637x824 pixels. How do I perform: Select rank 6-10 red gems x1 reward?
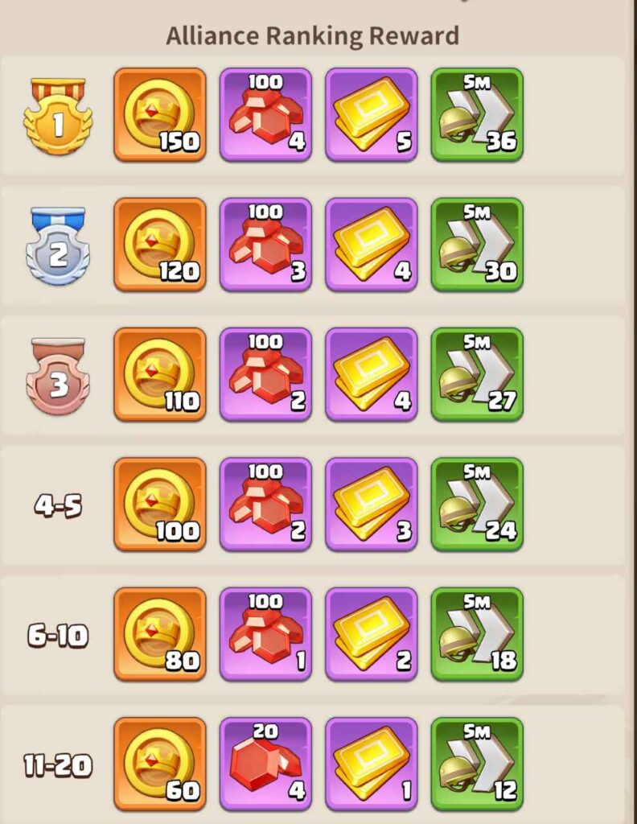tap(265, 634)
